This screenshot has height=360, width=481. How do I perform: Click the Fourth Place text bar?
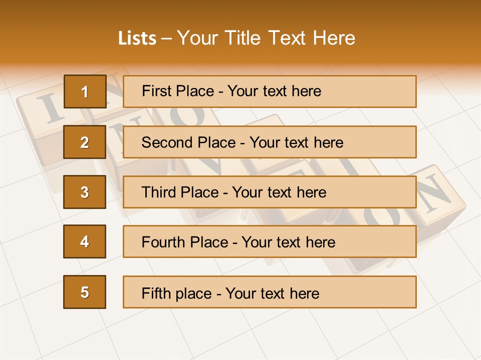pyautogui.click(x=270, y=241)
